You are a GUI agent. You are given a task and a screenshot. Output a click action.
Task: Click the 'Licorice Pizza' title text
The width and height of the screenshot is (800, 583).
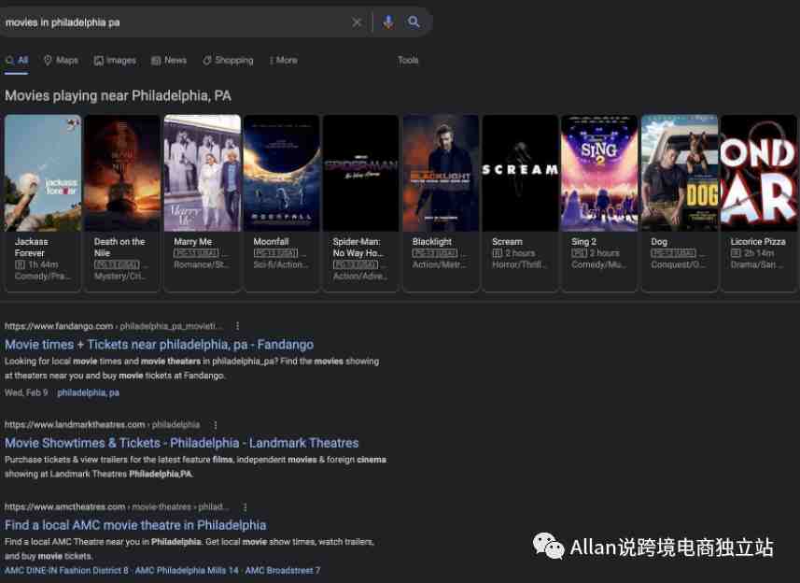coord(758,241)
